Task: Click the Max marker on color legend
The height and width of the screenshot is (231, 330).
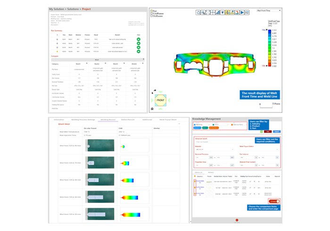Action: (x=265, y=30)
